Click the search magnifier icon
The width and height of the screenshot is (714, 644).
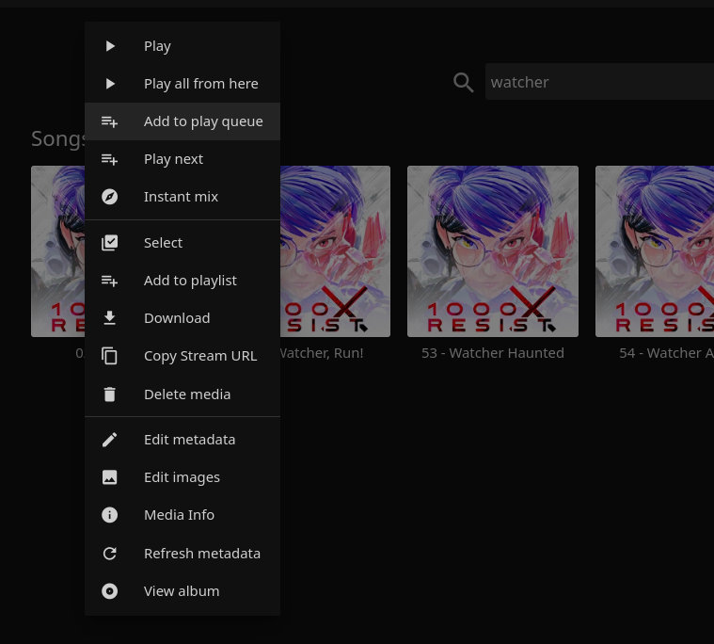coord(463,83)
